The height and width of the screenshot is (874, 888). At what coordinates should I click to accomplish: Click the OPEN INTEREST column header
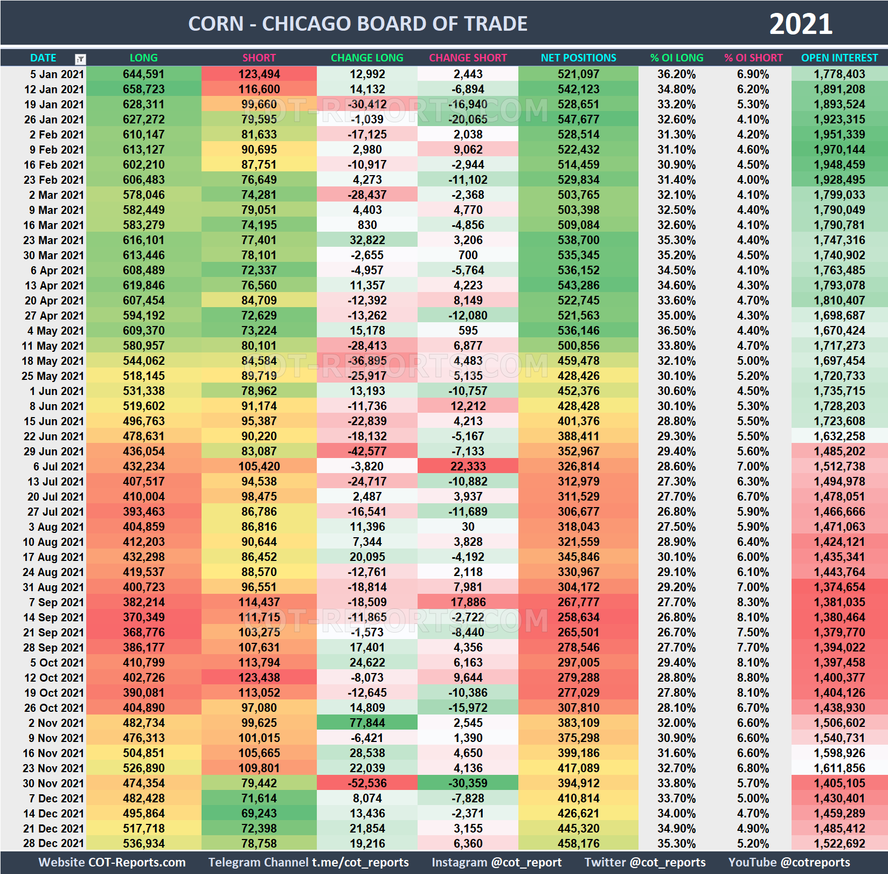coord(838,58)
